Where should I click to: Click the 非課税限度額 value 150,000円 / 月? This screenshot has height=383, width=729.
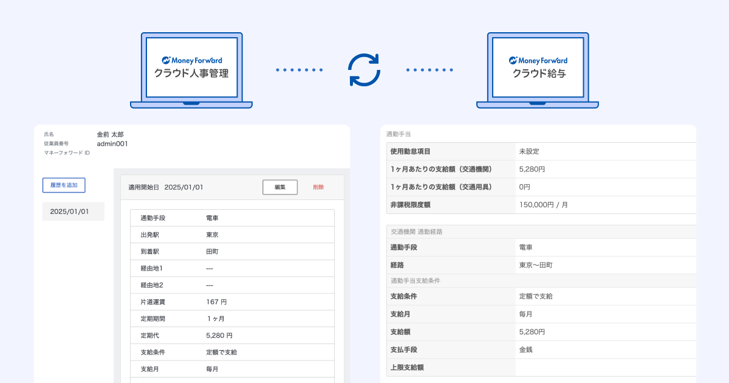(x=544, y=205)
